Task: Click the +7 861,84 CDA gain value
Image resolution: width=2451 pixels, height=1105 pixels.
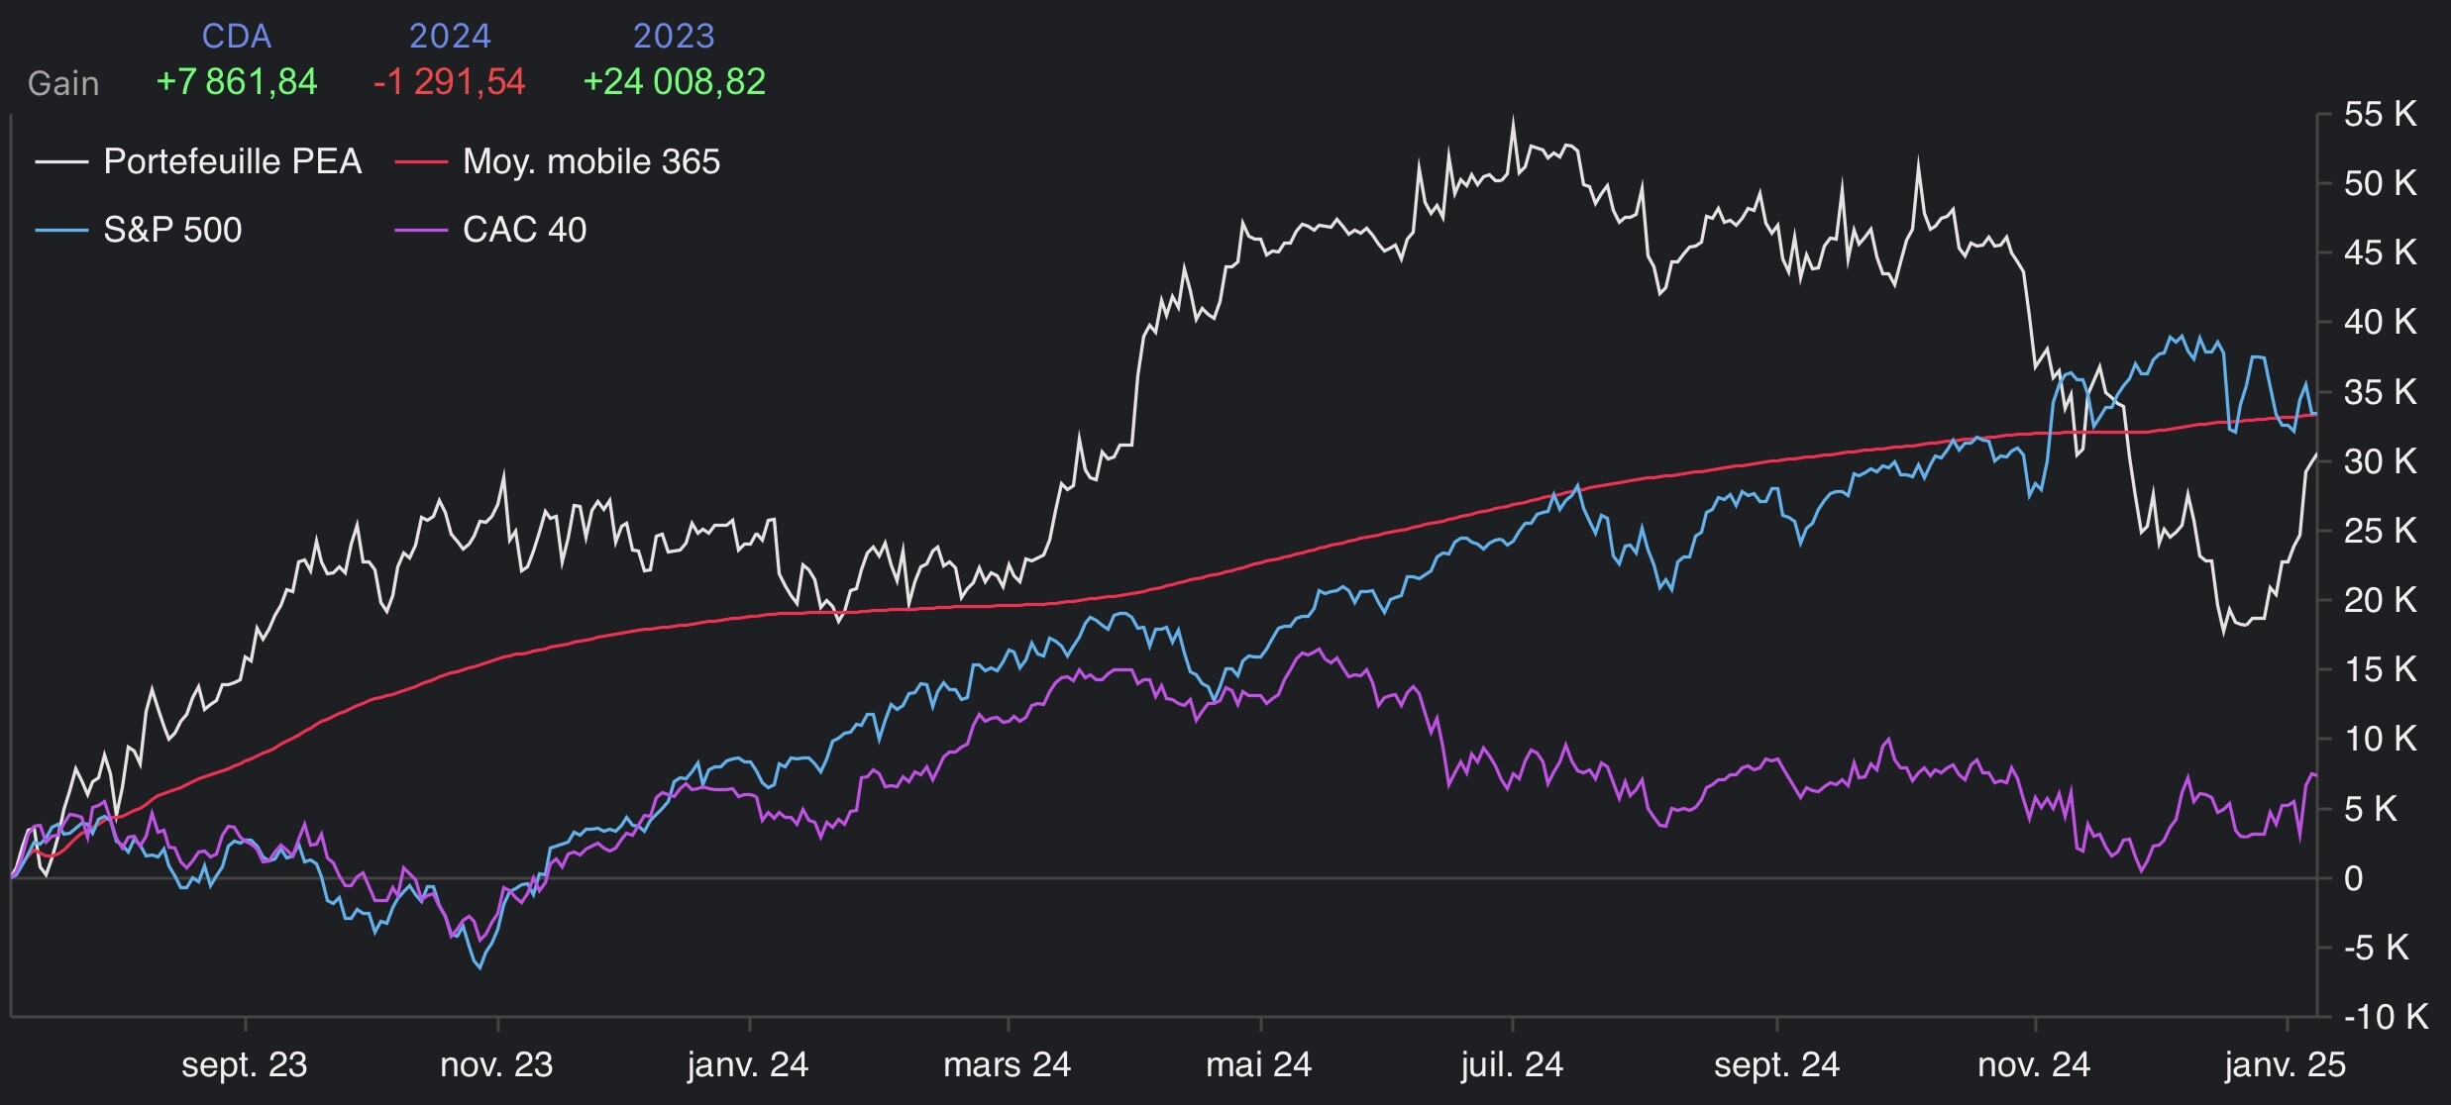Action: point(237,81)
